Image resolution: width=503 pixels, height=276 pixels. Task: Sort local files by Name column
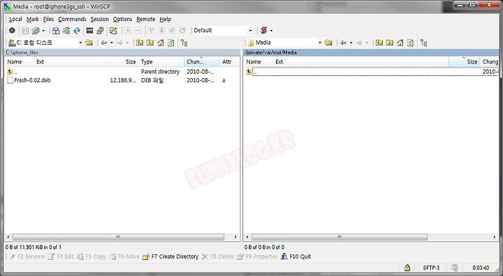[x=15, y=62]
